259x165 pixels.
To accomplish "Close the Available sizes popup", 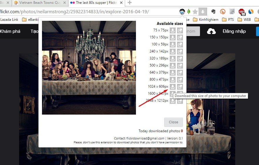I will [174, 122].
